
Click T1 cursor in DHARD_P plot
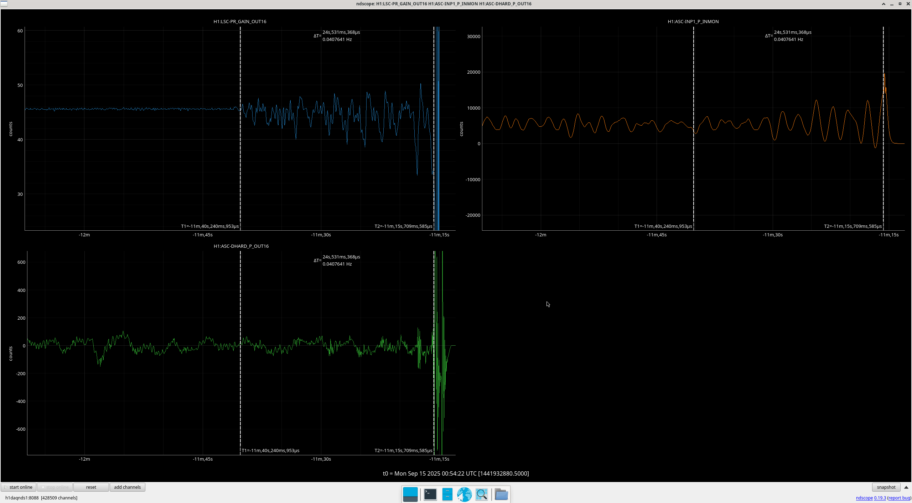pyautogui.click(x=240, y=303)
